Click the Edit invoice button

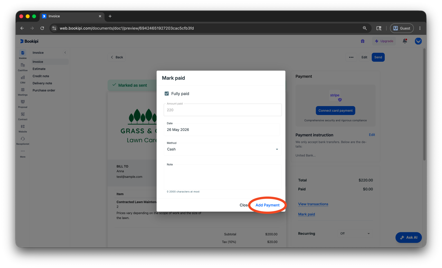point(364,57)
